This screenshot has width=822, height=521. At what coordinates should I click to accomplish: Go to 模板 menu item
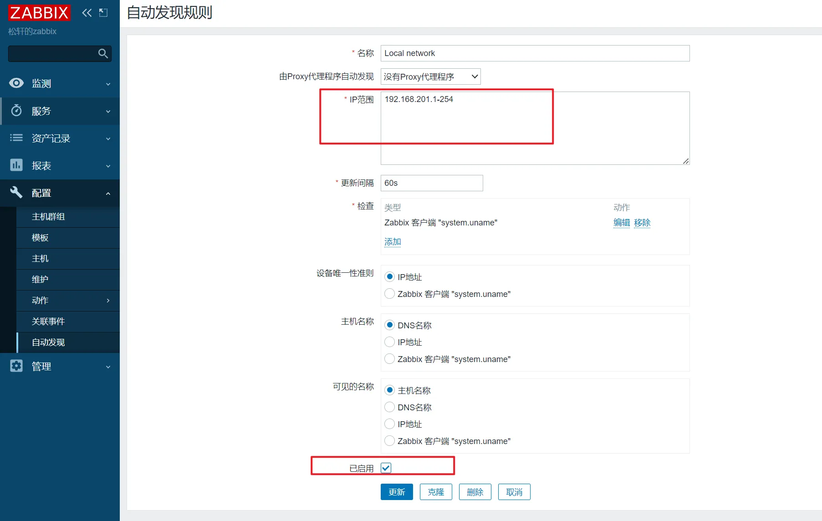tap(40, 238)
